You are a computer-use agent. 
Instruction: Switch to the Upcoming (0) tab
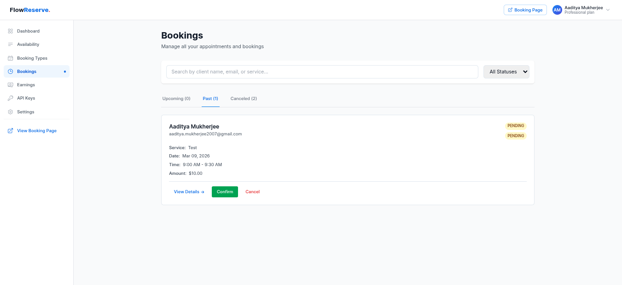click(x=176, y=98)
